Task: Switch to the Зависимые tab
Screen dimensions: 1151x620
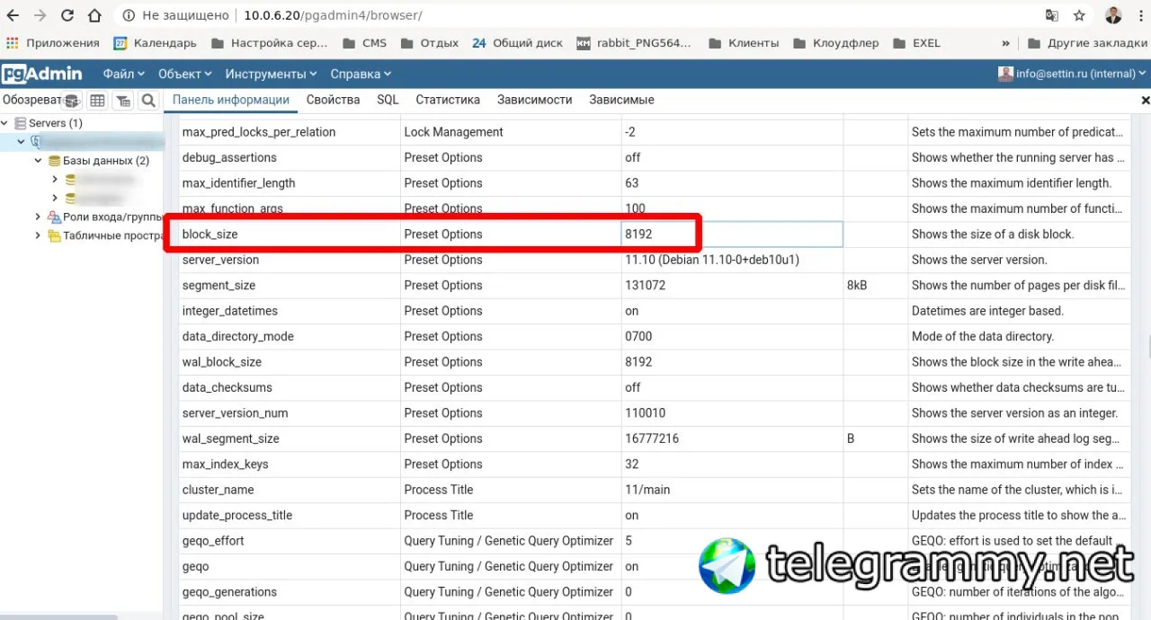Action: [621, 100]
